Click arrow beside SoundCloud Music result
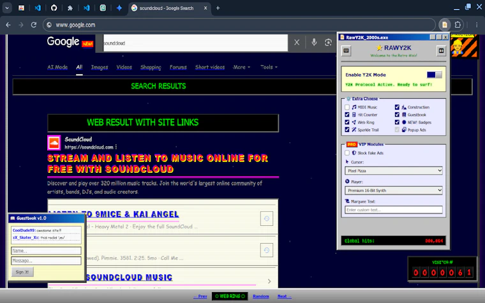485x303 pixels. [x=269, y=281]
